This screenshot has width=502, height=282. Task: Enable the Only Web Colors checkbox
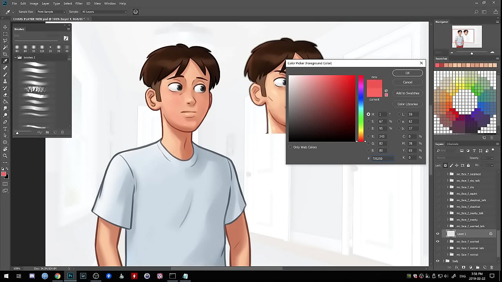[x=290, y=147]
